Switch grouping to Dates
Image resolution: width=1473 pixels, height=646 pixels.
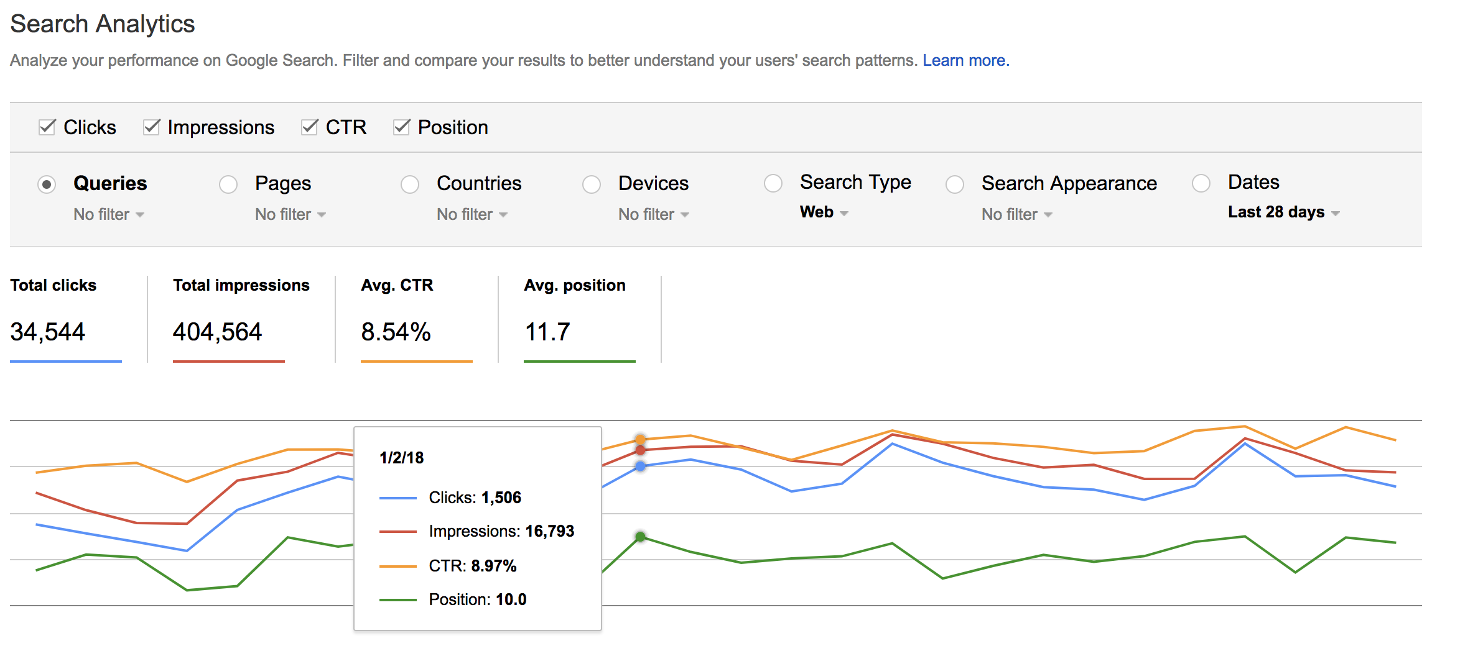tap(1201, 183)
